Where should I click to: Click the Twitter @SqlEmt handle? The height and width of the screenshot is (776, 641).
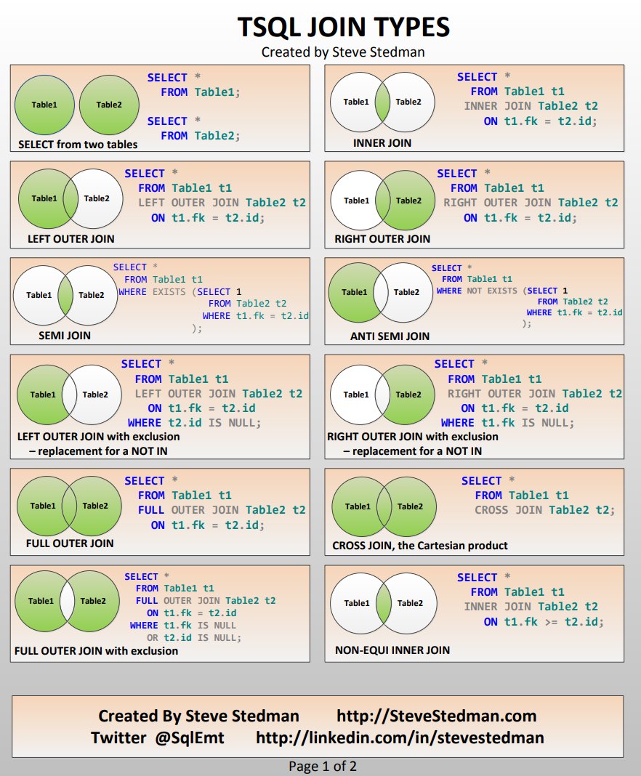[x=158, y=738]
